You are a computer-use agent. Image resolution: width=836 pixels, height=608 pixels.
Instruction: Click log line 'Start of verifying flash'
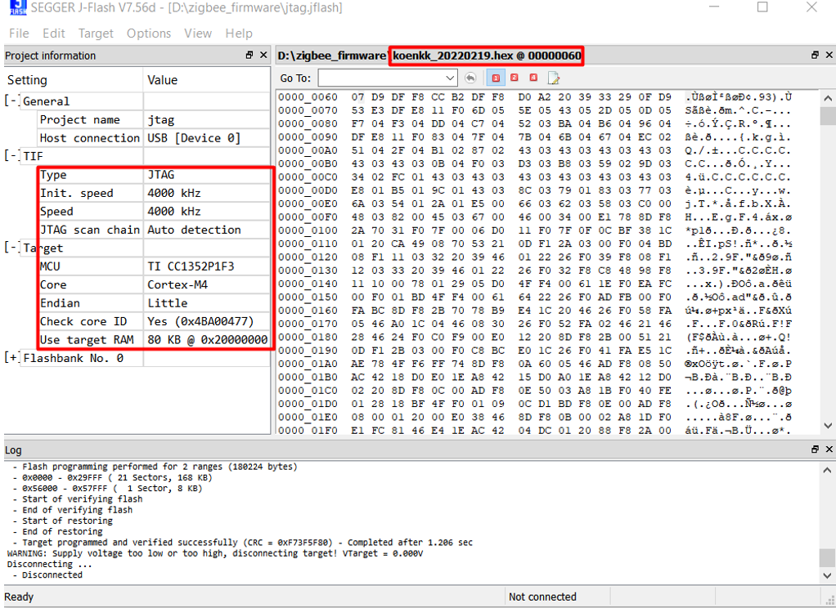tap(82, 498)
